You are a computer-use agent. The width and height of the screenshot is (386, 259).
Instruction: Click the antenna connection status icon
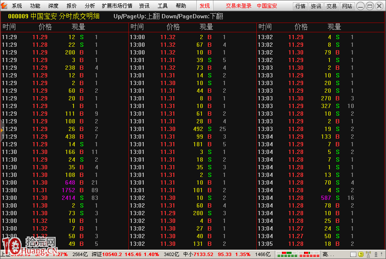[x=368, y=254]
